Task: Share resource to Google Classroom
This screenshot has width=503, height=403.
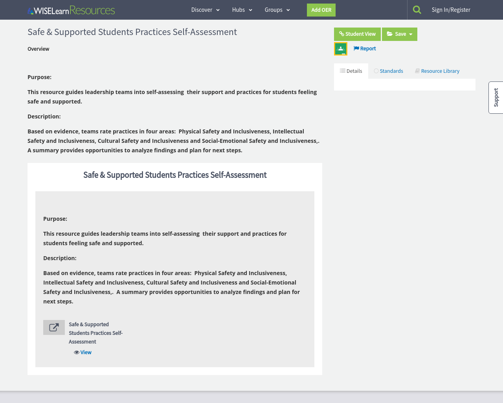Action: pyautogui.click(x=340, y=48)
